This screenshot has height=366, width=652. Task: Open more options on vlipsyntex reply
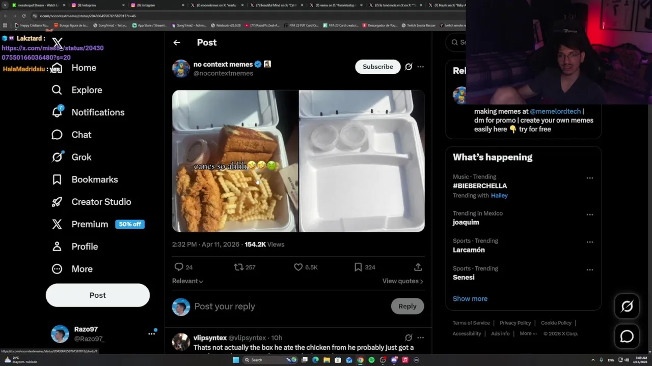point(420,338)
